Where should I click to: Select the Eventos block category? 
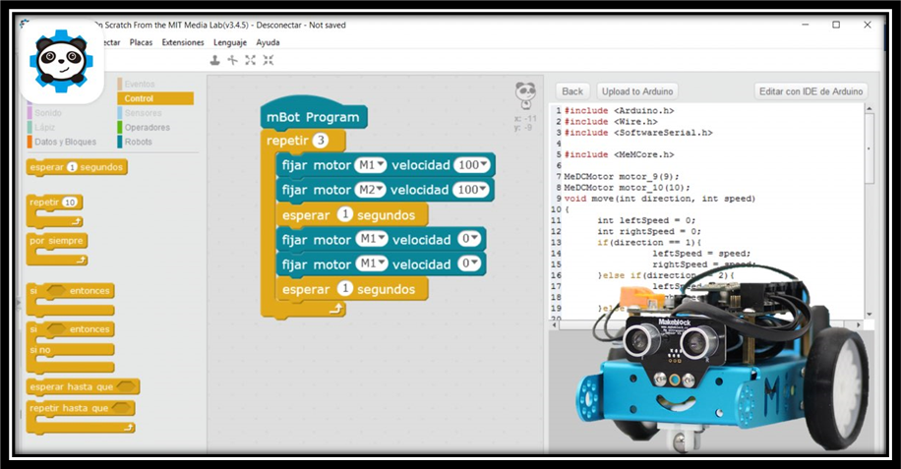pyautogui.click(x=139, y=84)
